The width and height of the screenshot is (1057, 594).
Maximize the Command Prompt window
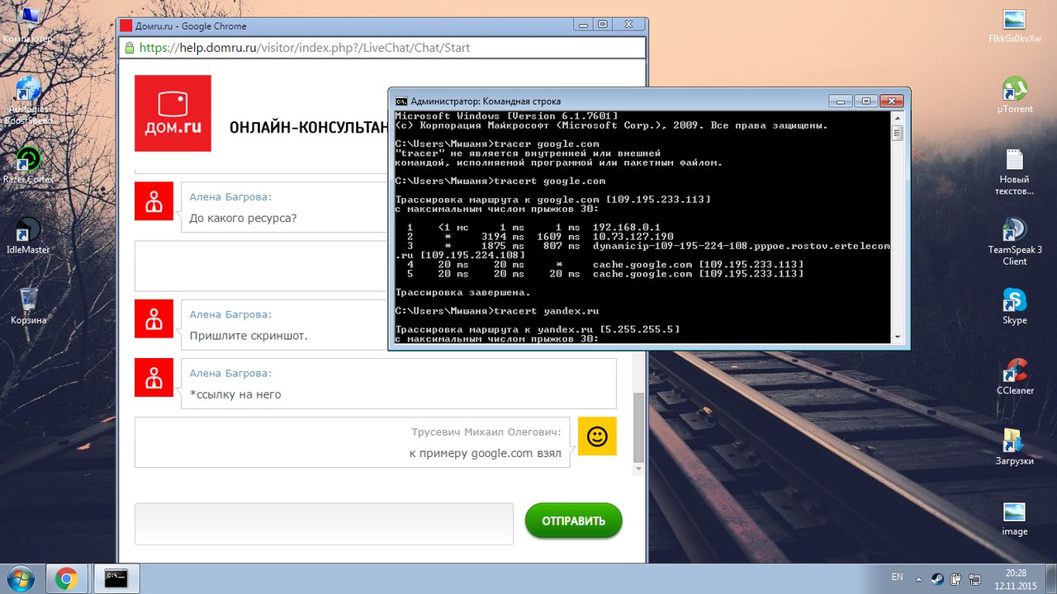pos(865,101)
